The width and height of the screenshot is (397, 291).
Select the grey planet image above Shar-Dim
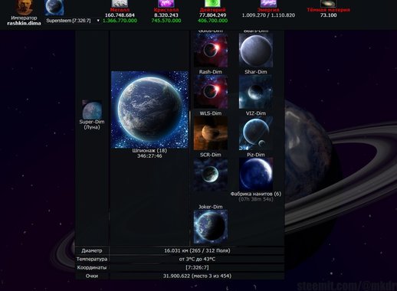pyautogui.click(x=256, y=51)
